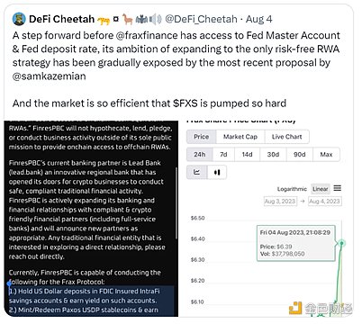Click the bat emoji in display name
This screenshot has height=324, width=362.
click(x=141, y=20)
